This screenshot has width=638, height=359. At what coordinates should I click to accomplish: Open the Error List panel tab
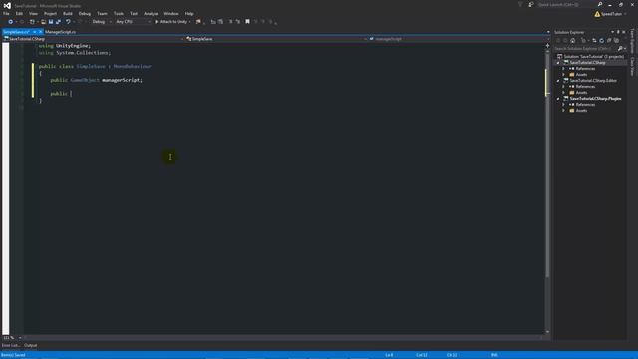coord(11,345)
